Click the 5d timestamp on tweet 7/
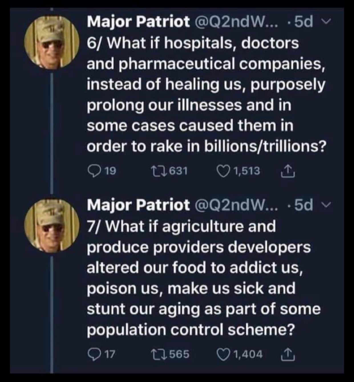This screenshot has height=382, width=354. [x=304, y=205]
